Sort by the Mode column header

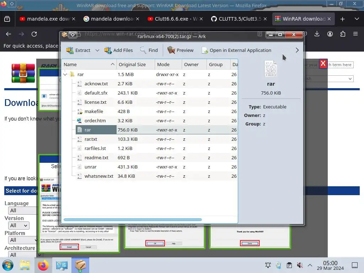click(x=168, y=65)
